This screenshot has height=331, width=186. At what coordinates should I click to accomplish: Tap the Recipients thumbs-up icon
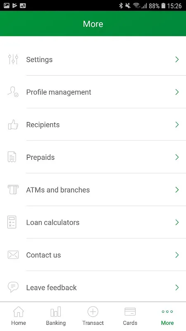click(x=13, y=125)
